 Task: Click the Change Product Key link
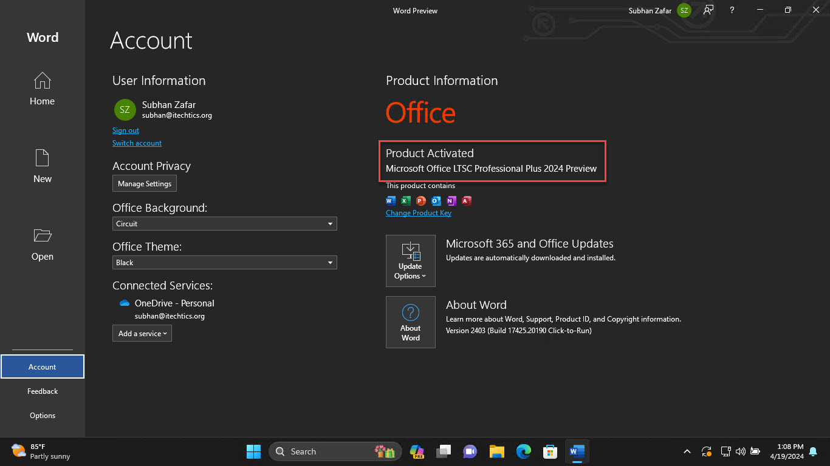coord(419,213)
